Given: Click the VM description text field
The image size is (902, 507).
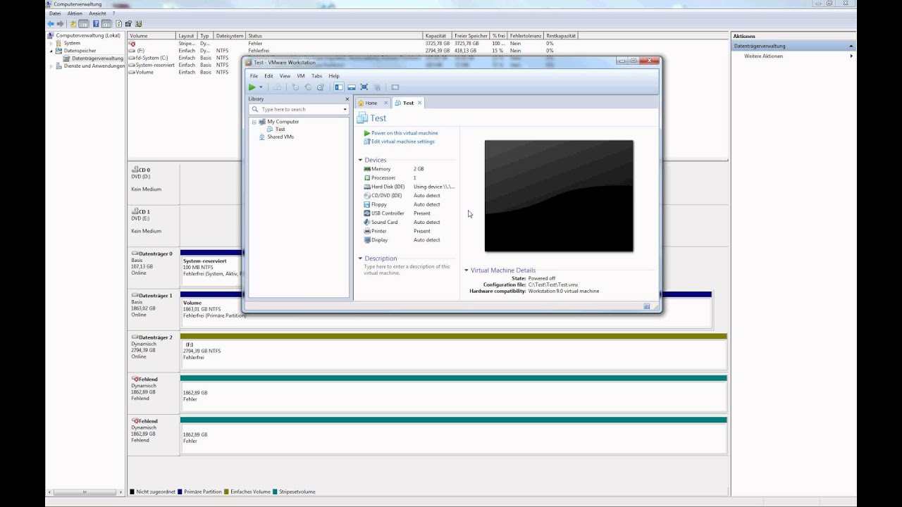Looking at the screenshot, I should click(407, 270).
